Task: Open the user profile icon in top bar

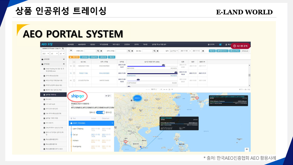Action: pyautogui.click(x=226, y=45)
